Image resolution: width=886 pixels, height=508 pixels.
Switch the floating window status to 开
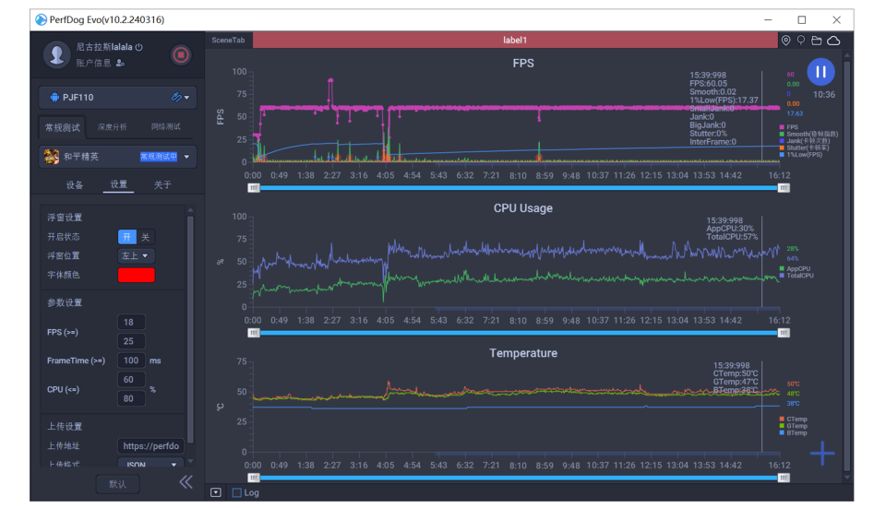(x=127, y=237)
